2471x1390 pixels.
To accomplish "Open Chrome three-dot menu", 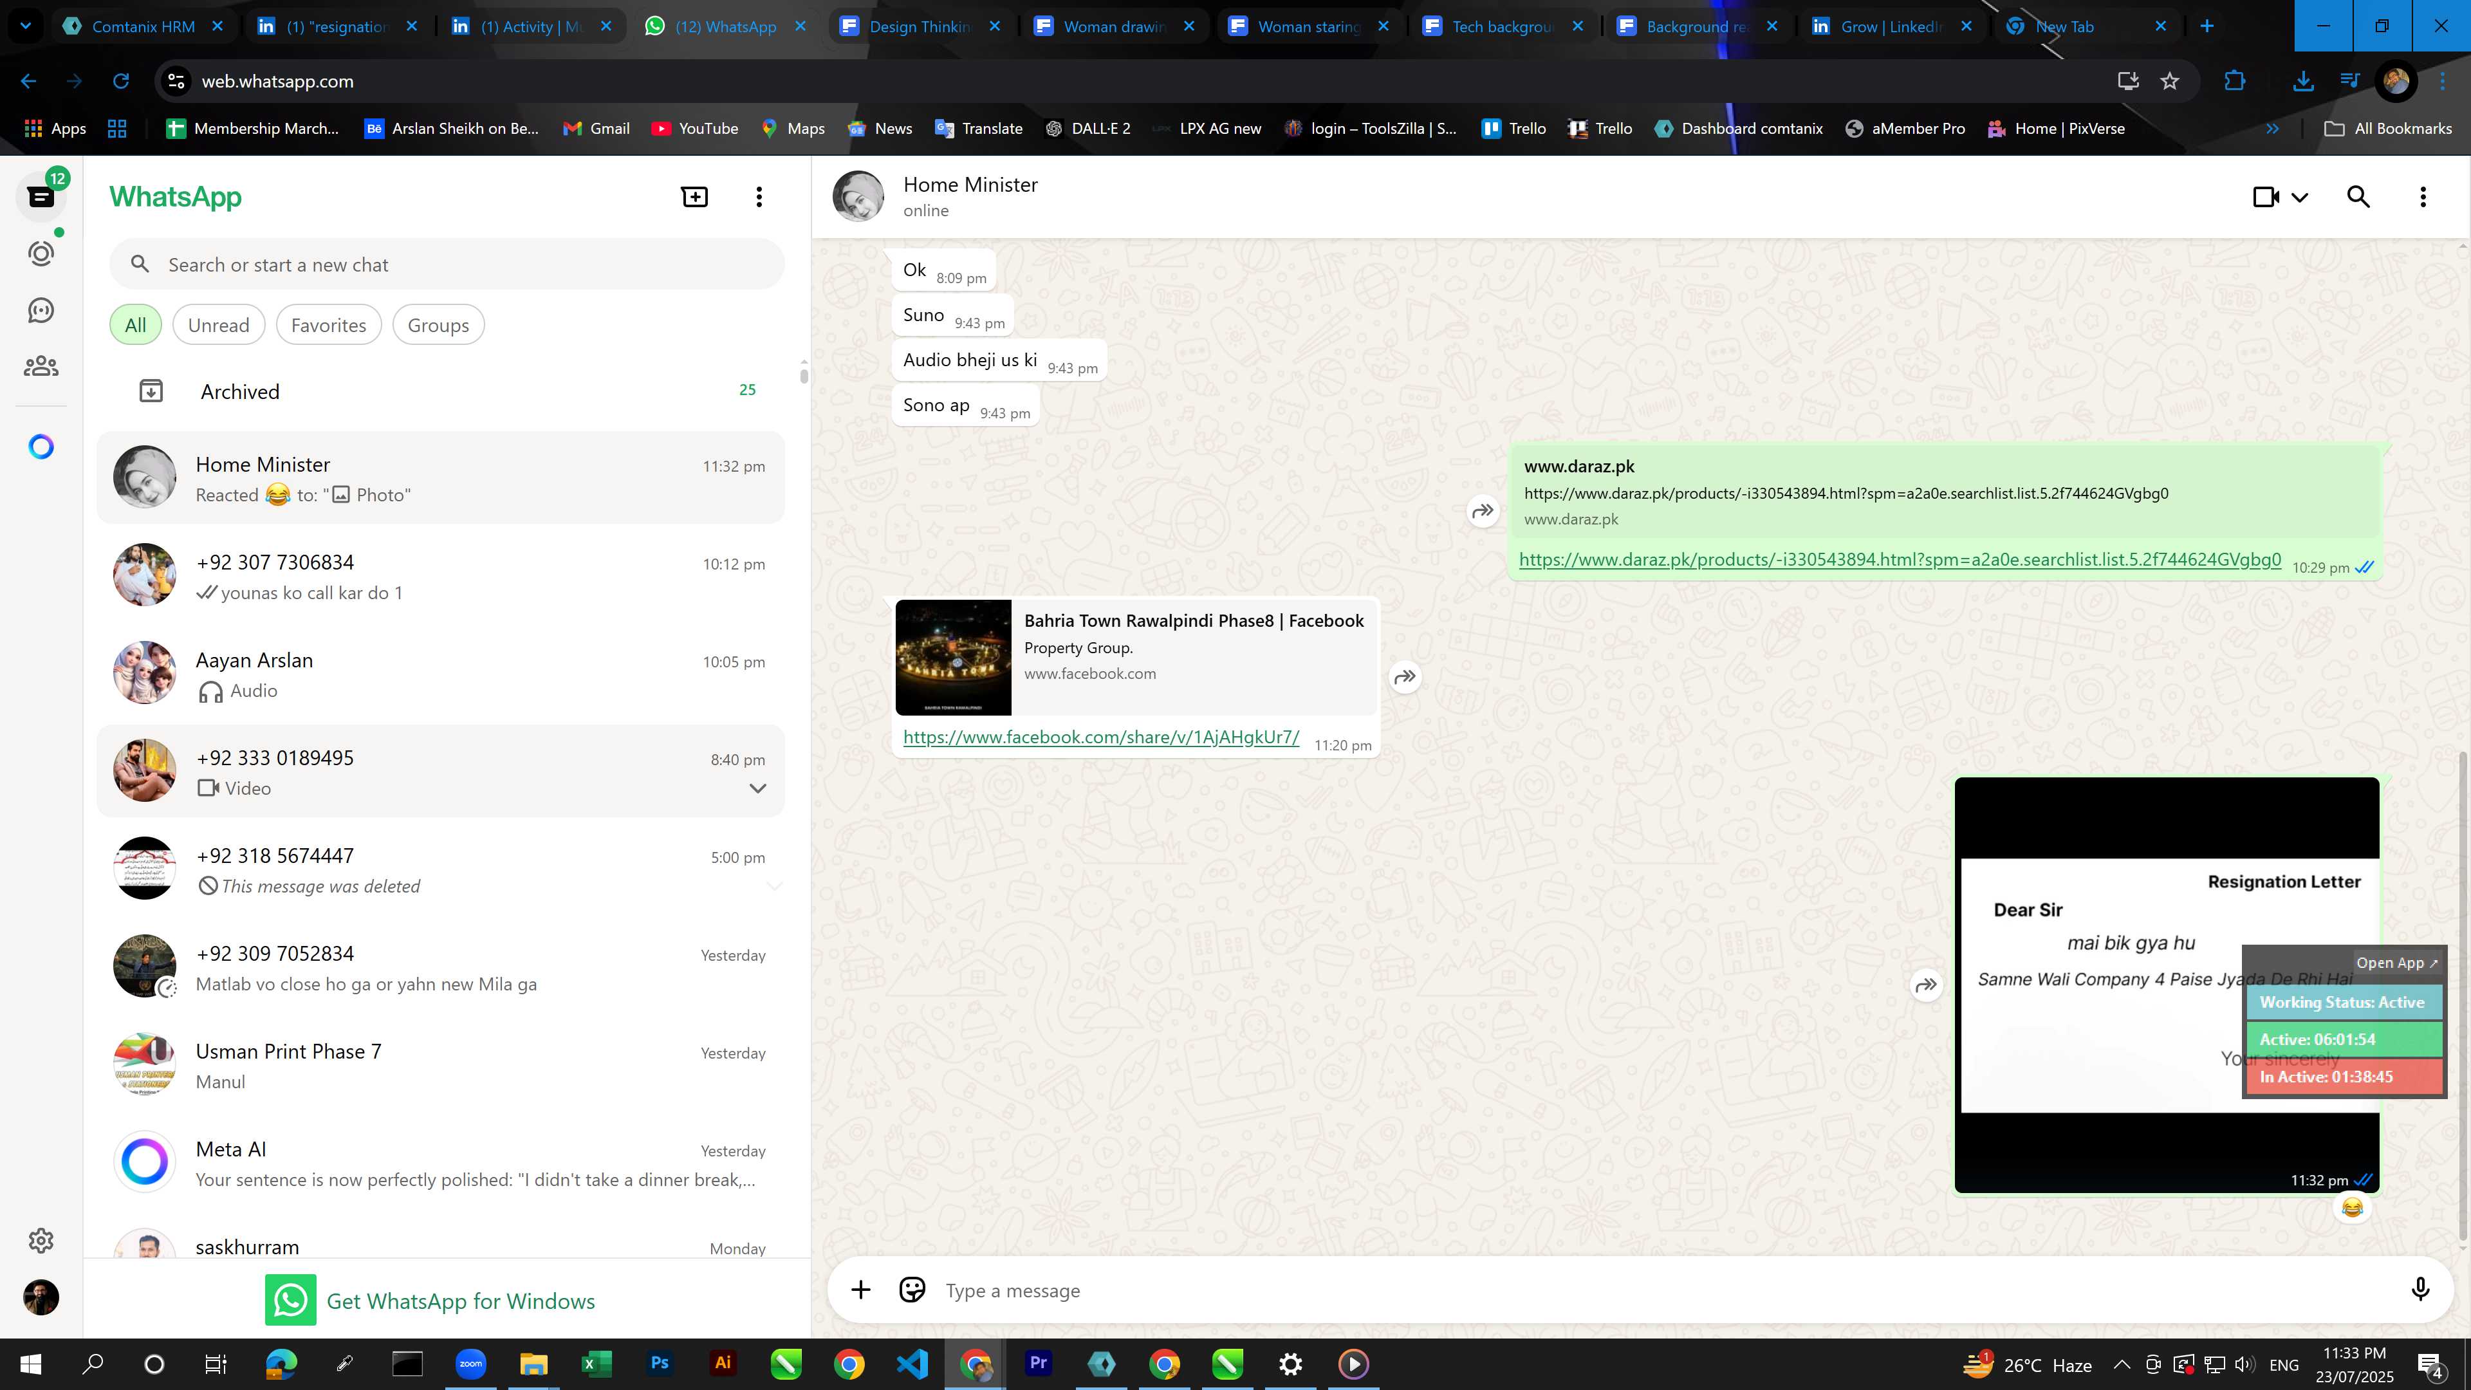I will click(x=2441, y=82).
